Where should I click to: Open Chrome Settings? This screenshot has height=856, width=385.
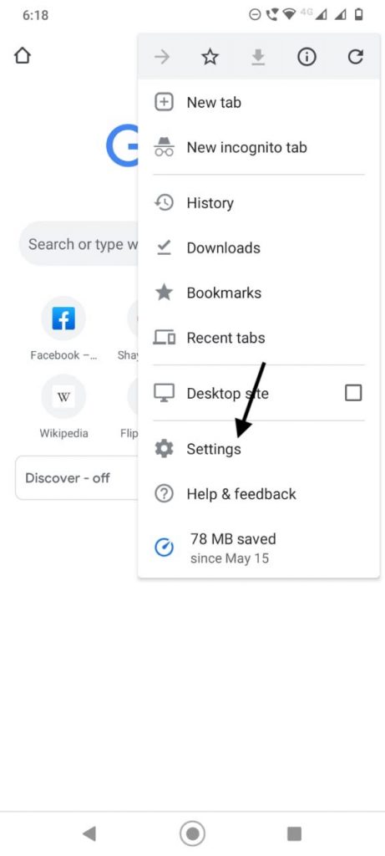point(259,449)
